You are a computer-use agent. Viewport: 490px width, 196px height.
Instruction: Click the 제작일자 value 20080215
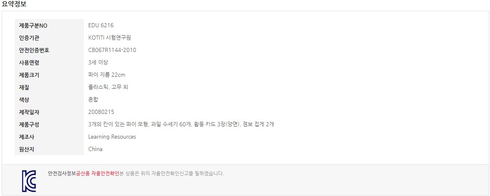pos(101,112)
